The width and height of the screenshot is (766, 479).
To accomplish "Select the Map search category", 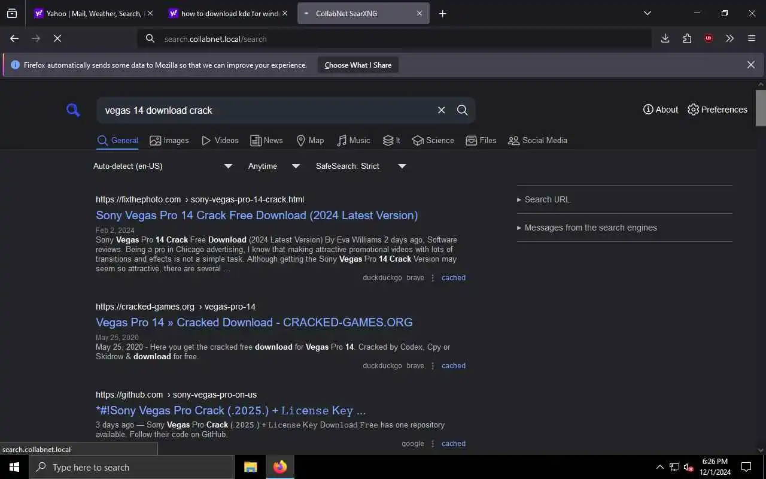I will [310, 141].
